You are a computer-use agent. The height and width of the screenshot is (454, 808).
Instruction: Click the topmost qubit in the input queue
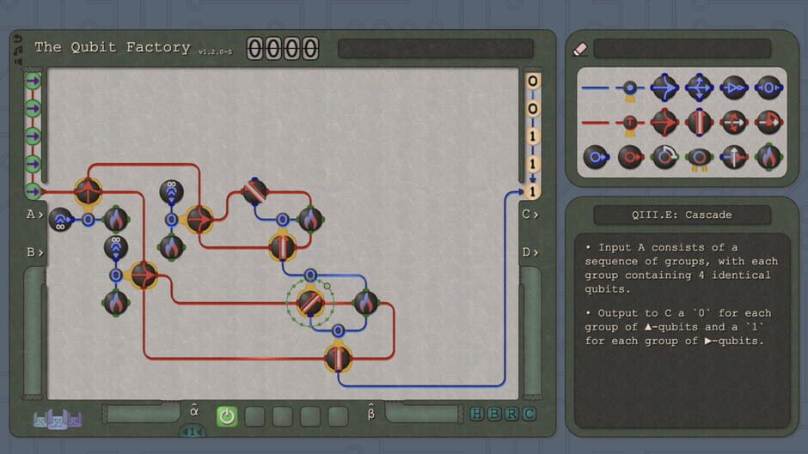click(33, 81)
